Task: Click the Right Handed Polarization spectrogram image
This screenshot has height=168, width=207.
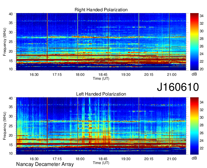Action: pos(101,42)
